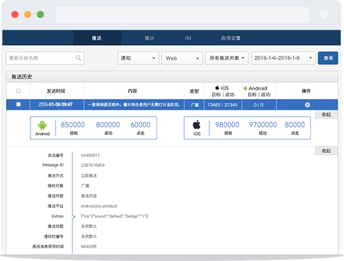Open the 推送 tab
344x261 pixels.
click(97, 38)
